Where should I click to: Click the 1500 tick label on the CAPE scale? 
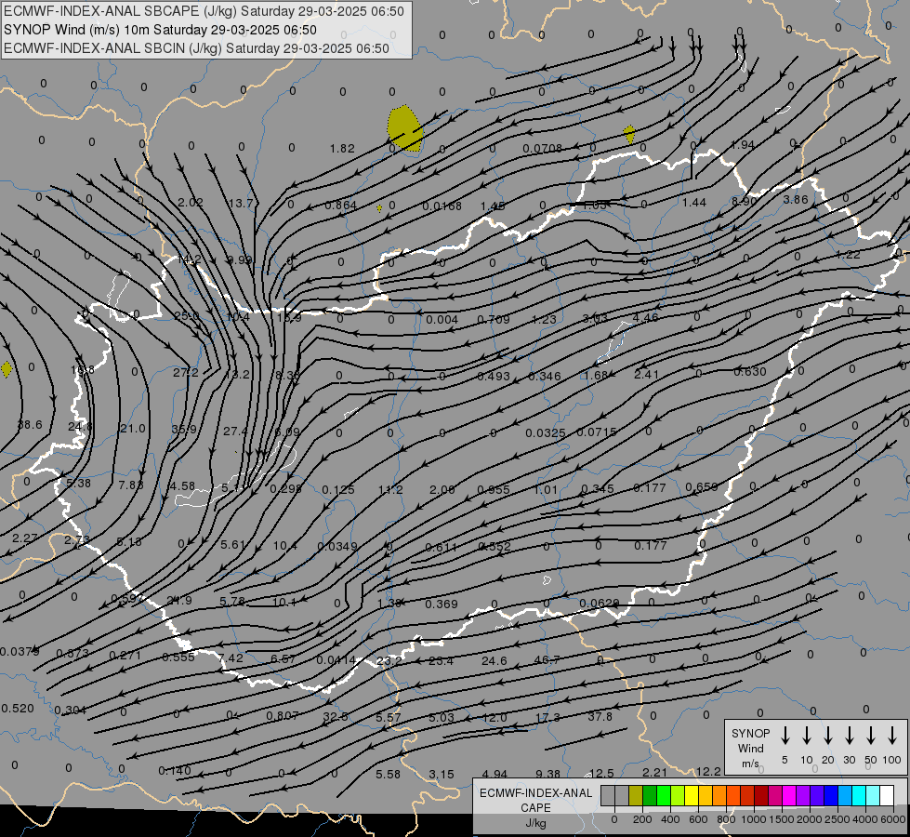(781, 819)
